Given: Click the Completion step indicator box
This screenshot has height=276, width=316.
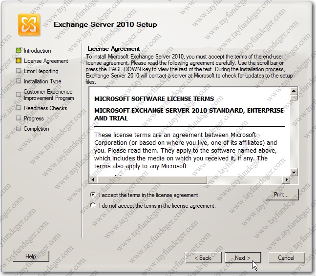Looking at the screenshot, I should (x=19, y=128).
